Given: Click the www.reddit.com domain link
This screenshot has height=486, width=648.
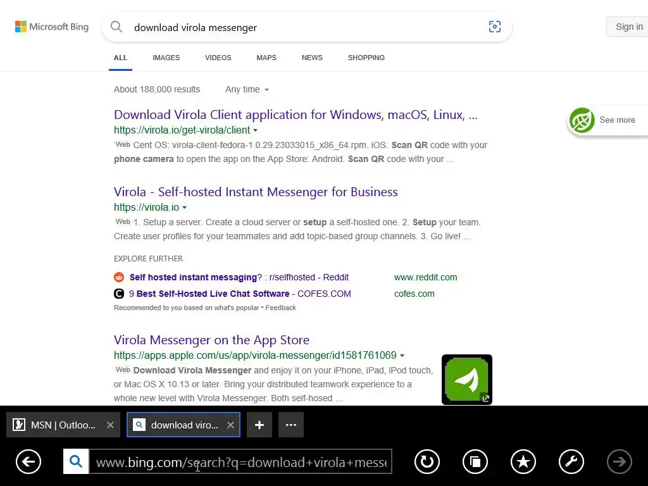Looking at the screenshot, I should point(426,277).
